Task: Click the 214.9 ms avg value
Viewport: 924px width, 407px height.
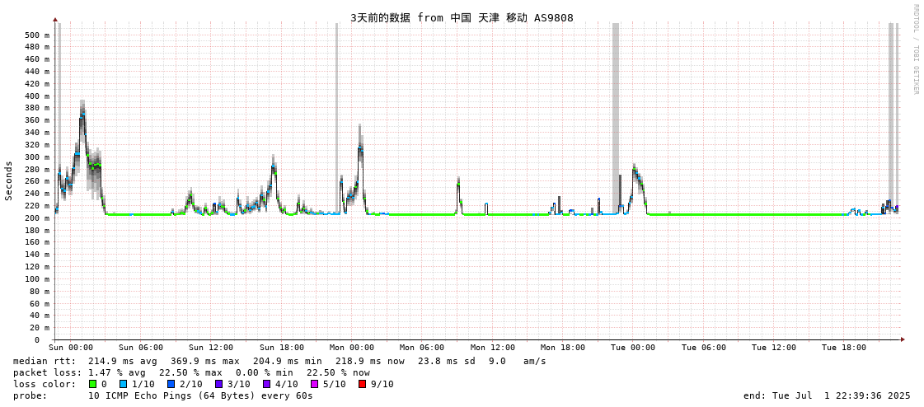Action: pos(123,361)
